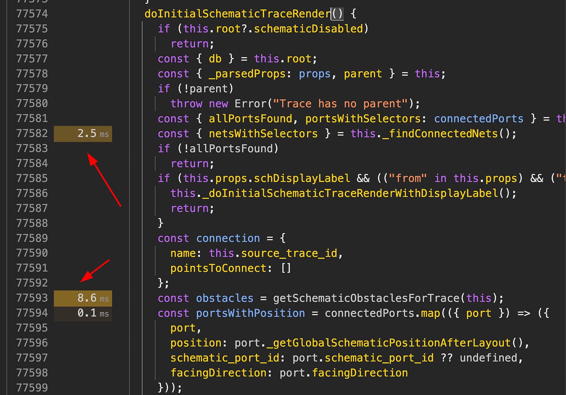Select the throw keyword on line 77580

point(186,104)
